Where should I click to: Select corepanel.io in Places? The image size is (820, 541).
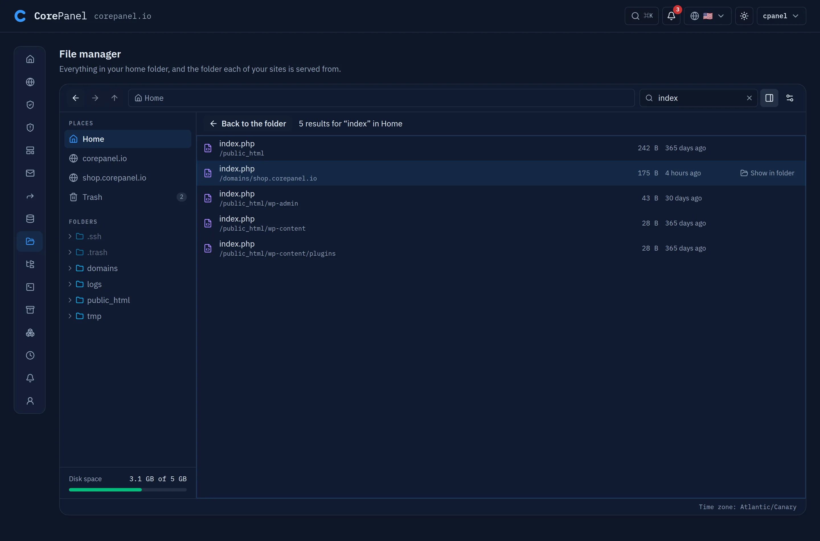point(128,158)
